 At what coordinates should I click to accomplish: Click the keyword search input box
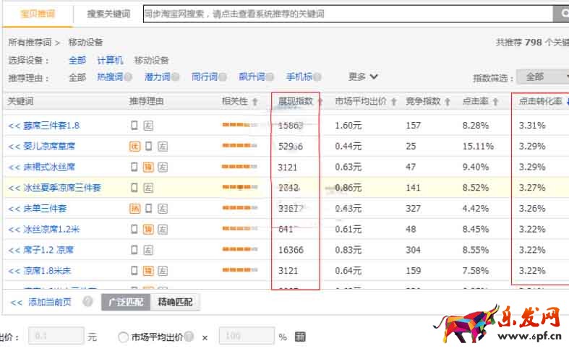pos(347,14)
